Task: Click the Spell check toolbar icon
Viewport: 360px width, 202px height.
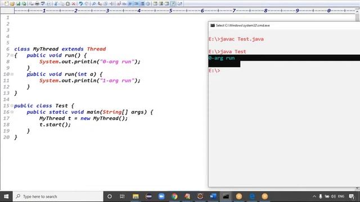Action: 43,4
